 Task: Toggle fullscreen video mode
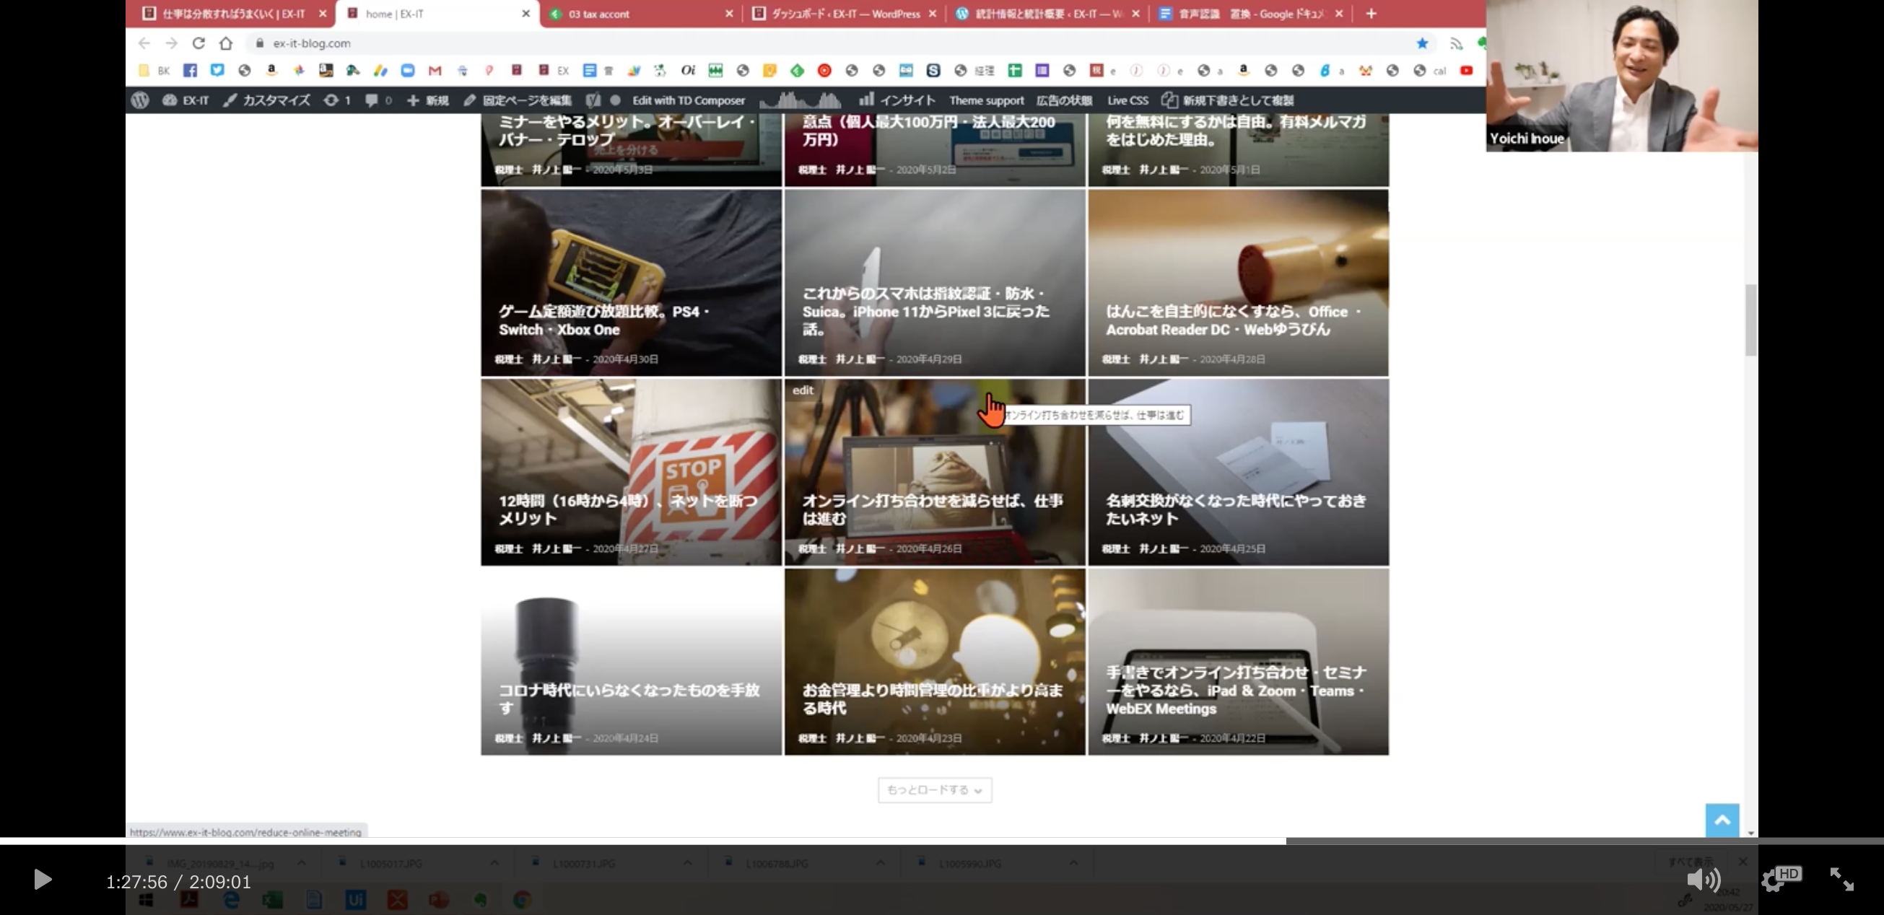[1841, 879]
